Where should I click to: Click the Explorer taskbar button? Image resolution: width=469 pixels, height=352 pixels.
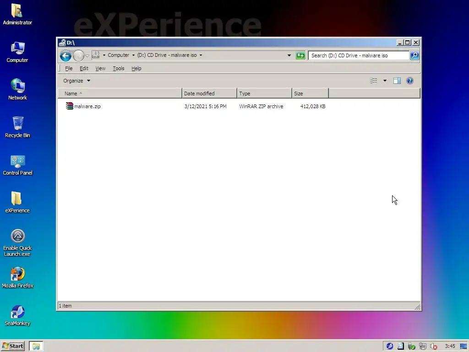[x=36, y=346]
